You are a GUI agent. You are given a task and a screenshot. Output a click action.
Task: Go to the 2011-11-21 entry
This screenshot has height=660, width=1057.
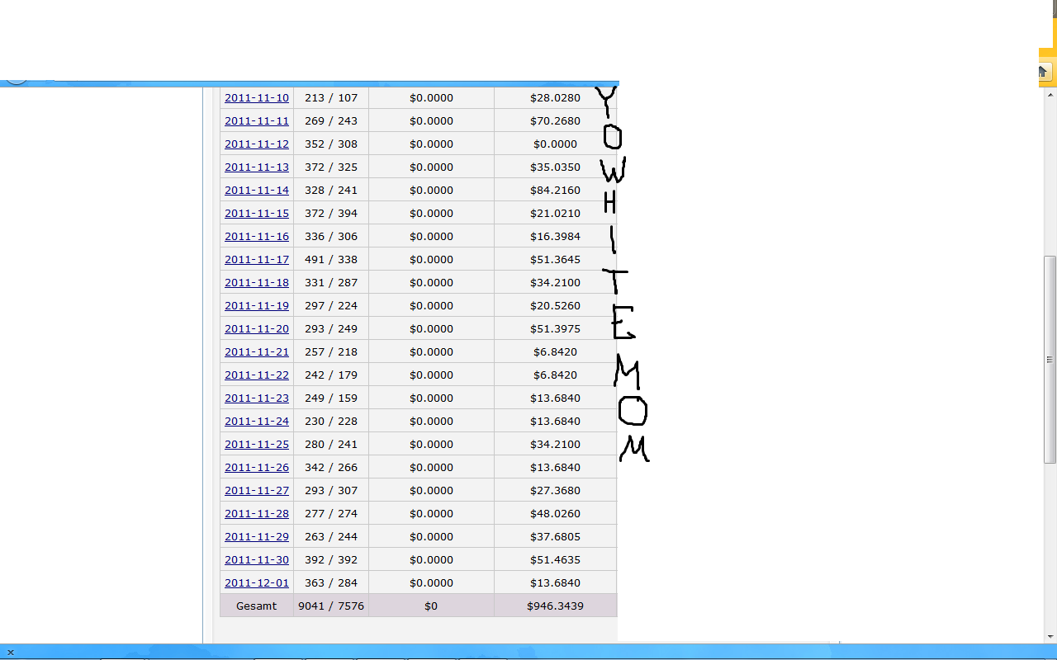pos(257,351)
